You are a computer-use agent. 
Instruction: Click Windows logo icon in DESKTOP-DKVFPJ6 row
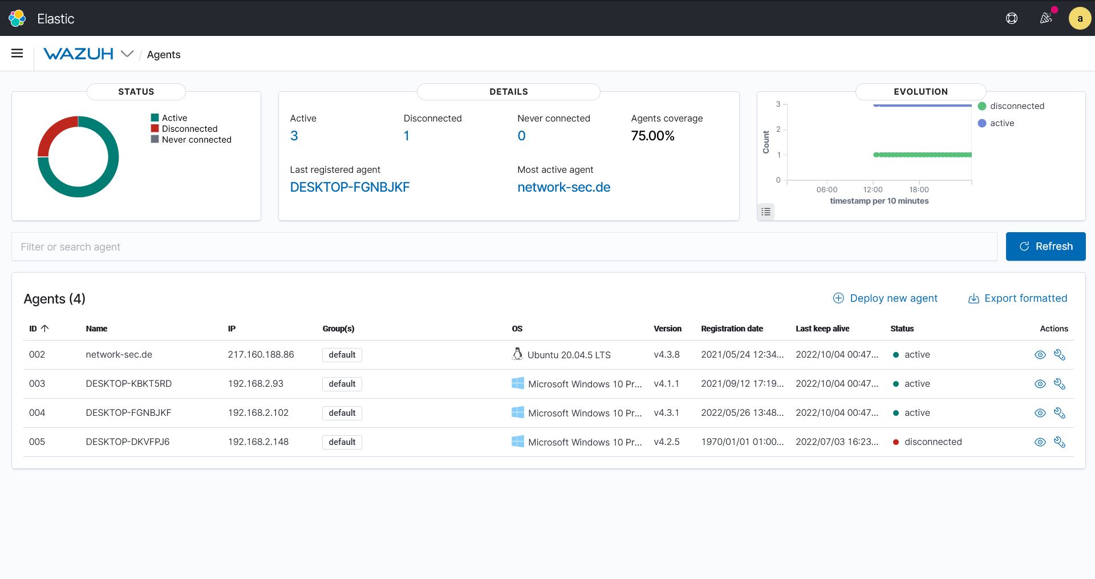(x=518, y=442)
